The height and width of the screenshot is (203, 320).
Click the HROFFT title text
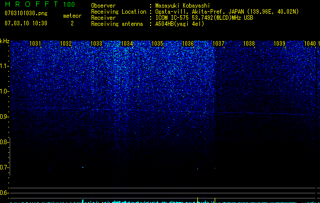click(x=31, y=4)
